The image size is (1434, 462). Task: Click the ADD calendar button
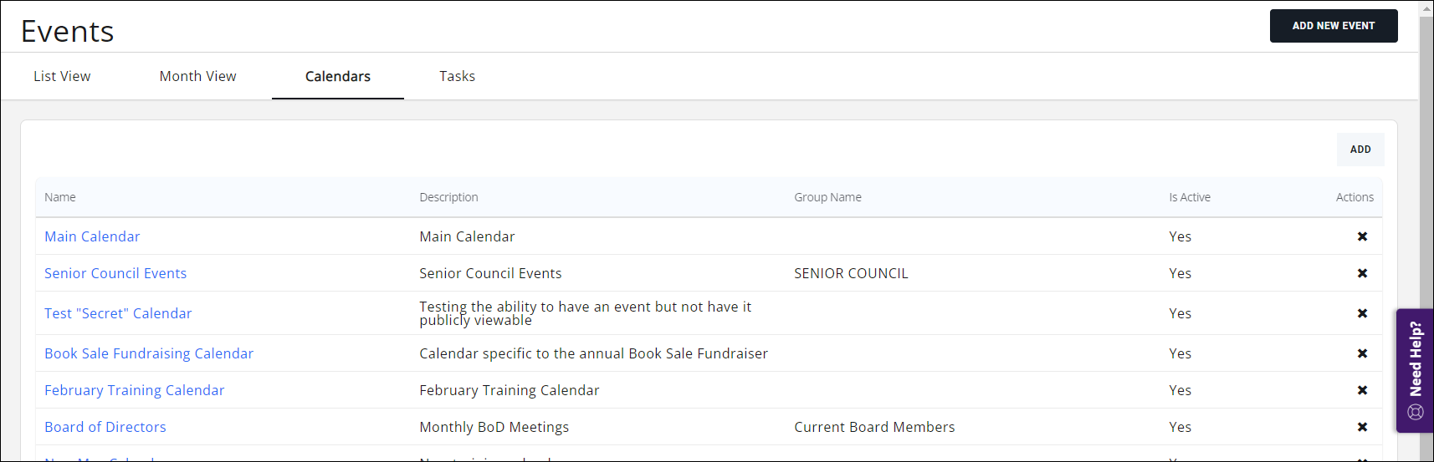pyautogui.click(x=1360, y=150)
